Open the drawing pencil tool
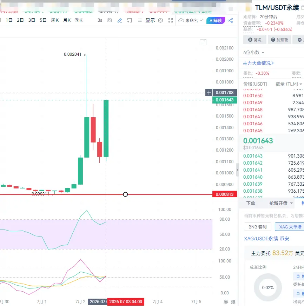 pos(119,20)
